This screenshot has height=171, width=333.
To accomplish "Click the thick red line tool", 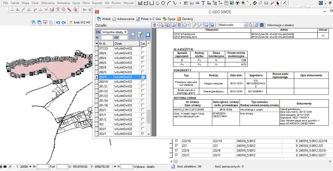I will [x=69, y=9].
